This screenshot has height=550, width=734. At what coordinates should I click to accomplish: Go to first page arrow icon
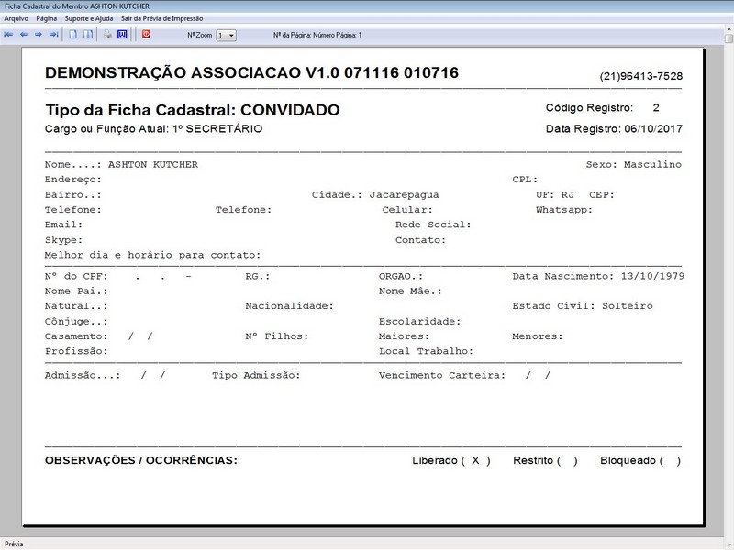8,35
